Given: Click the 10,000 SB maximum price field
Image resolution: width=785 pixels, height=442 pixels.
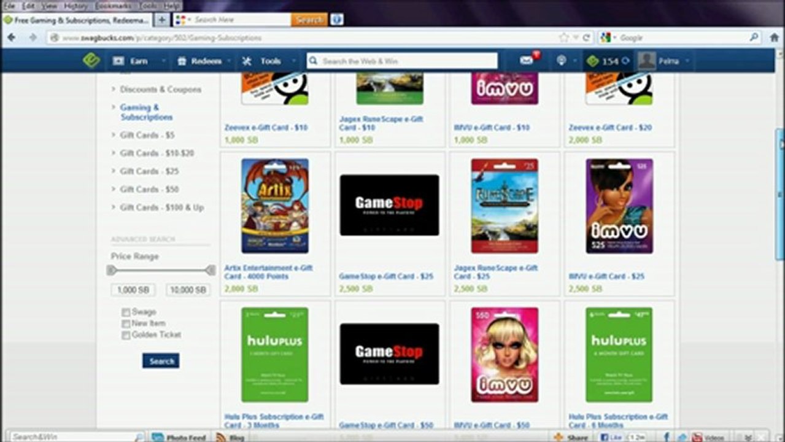Looking at the screenshot, I should tap(188, 290).
